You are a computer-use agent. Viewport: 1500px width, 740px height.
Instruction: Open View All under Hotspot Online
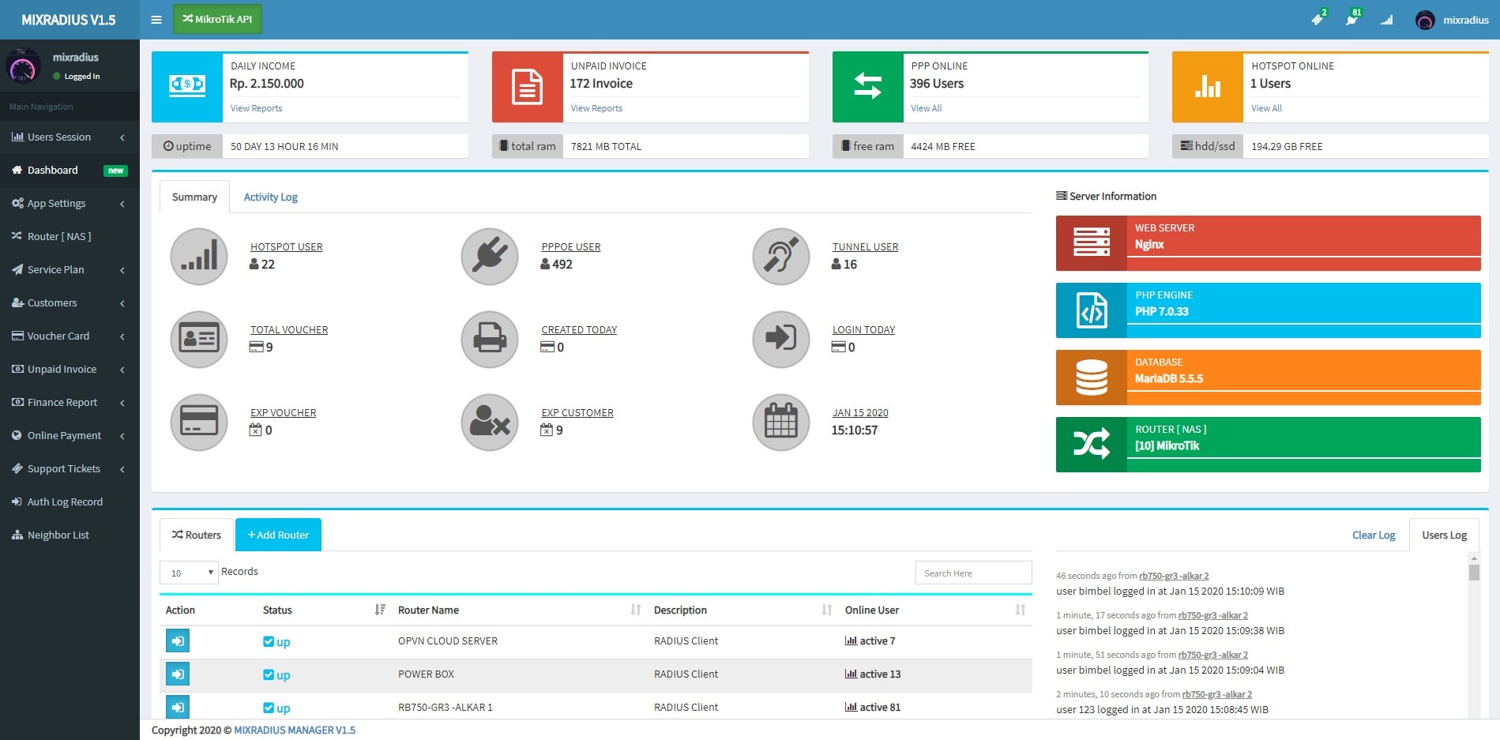pyautogui.click(x=1266, y=108)
